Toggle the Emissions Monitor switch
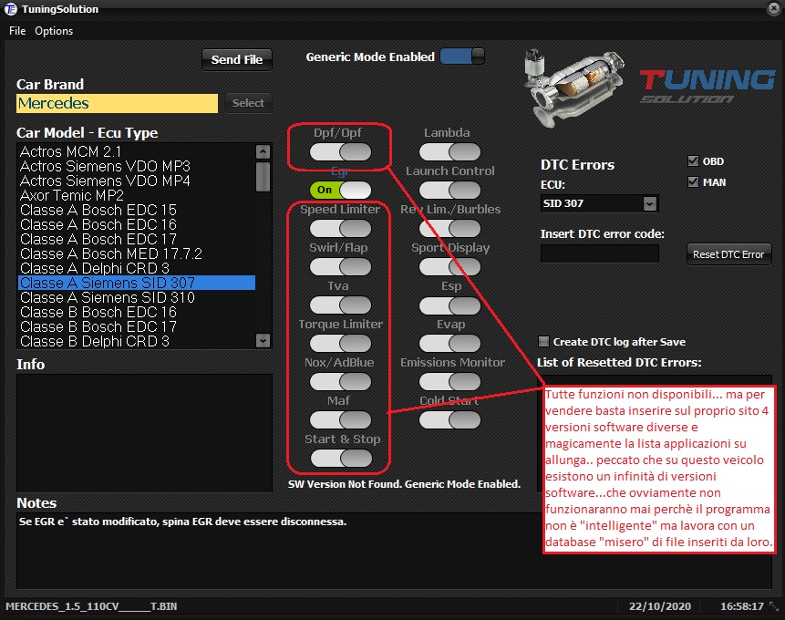The width and height of the screenshot is (785, 620). (449, 382)
